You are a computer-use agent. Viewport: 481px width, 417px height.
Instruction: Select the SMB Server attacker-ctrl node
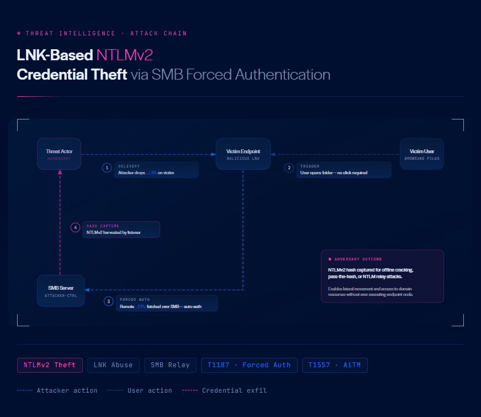(61, 291)
